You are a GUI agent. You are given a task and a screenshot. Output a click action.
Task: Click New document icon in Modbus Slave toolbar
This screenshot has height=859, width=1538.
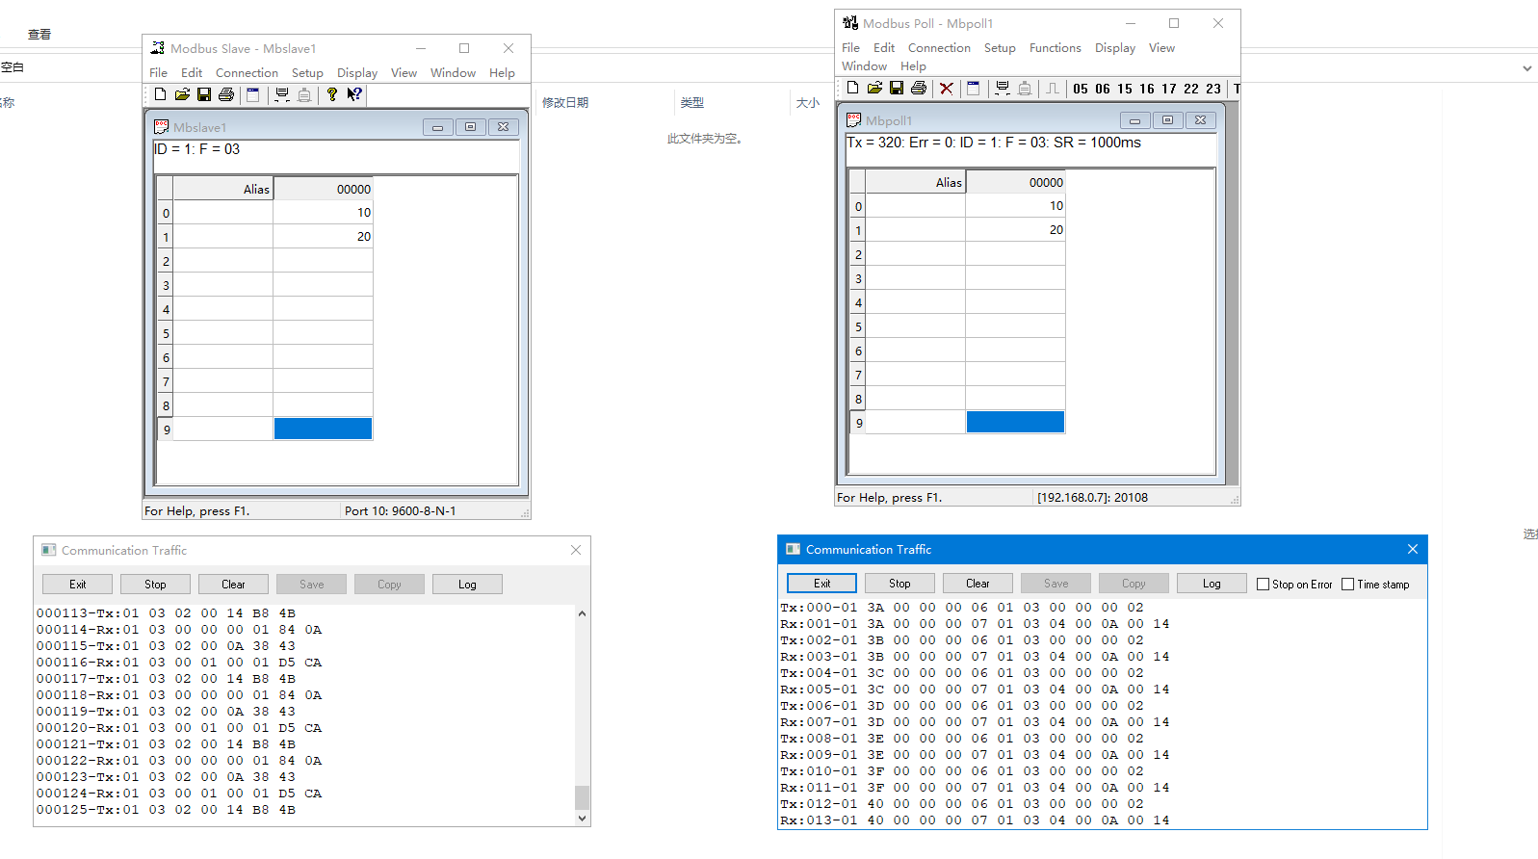tap(160, 94)
